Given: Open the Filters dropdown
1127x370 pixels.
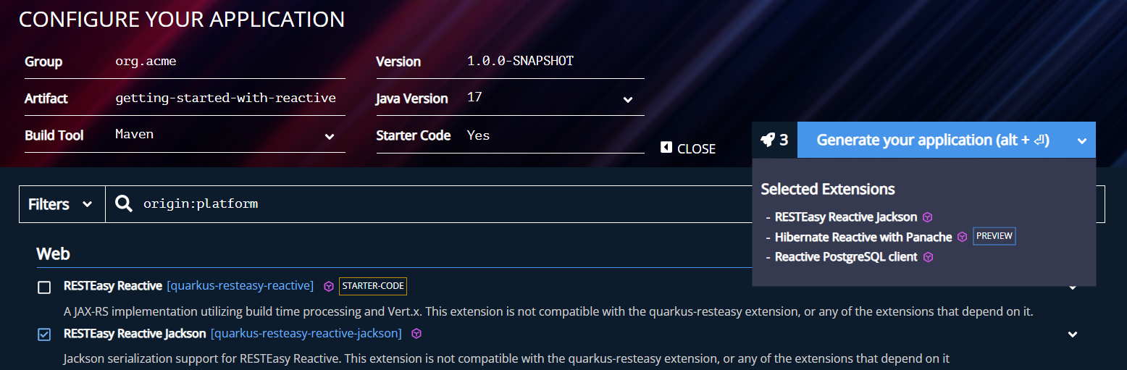Looking at the screenshot, I should click(62, 204).
